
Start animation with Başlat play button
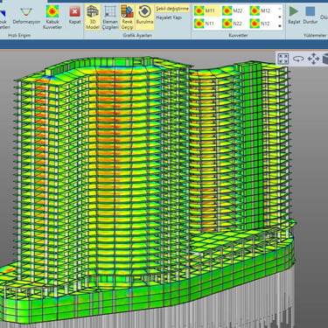click(x=294, y=15)
